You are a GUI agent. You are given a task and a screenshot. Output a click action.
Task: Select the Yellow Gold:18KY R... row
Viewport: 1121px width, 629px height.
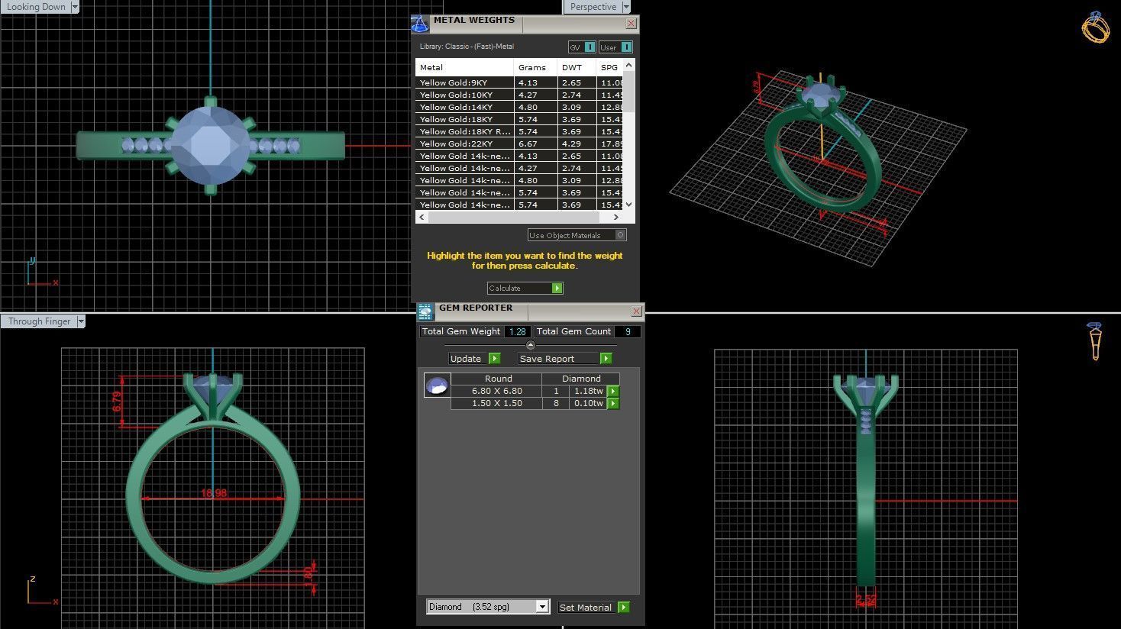coord(519,131)
